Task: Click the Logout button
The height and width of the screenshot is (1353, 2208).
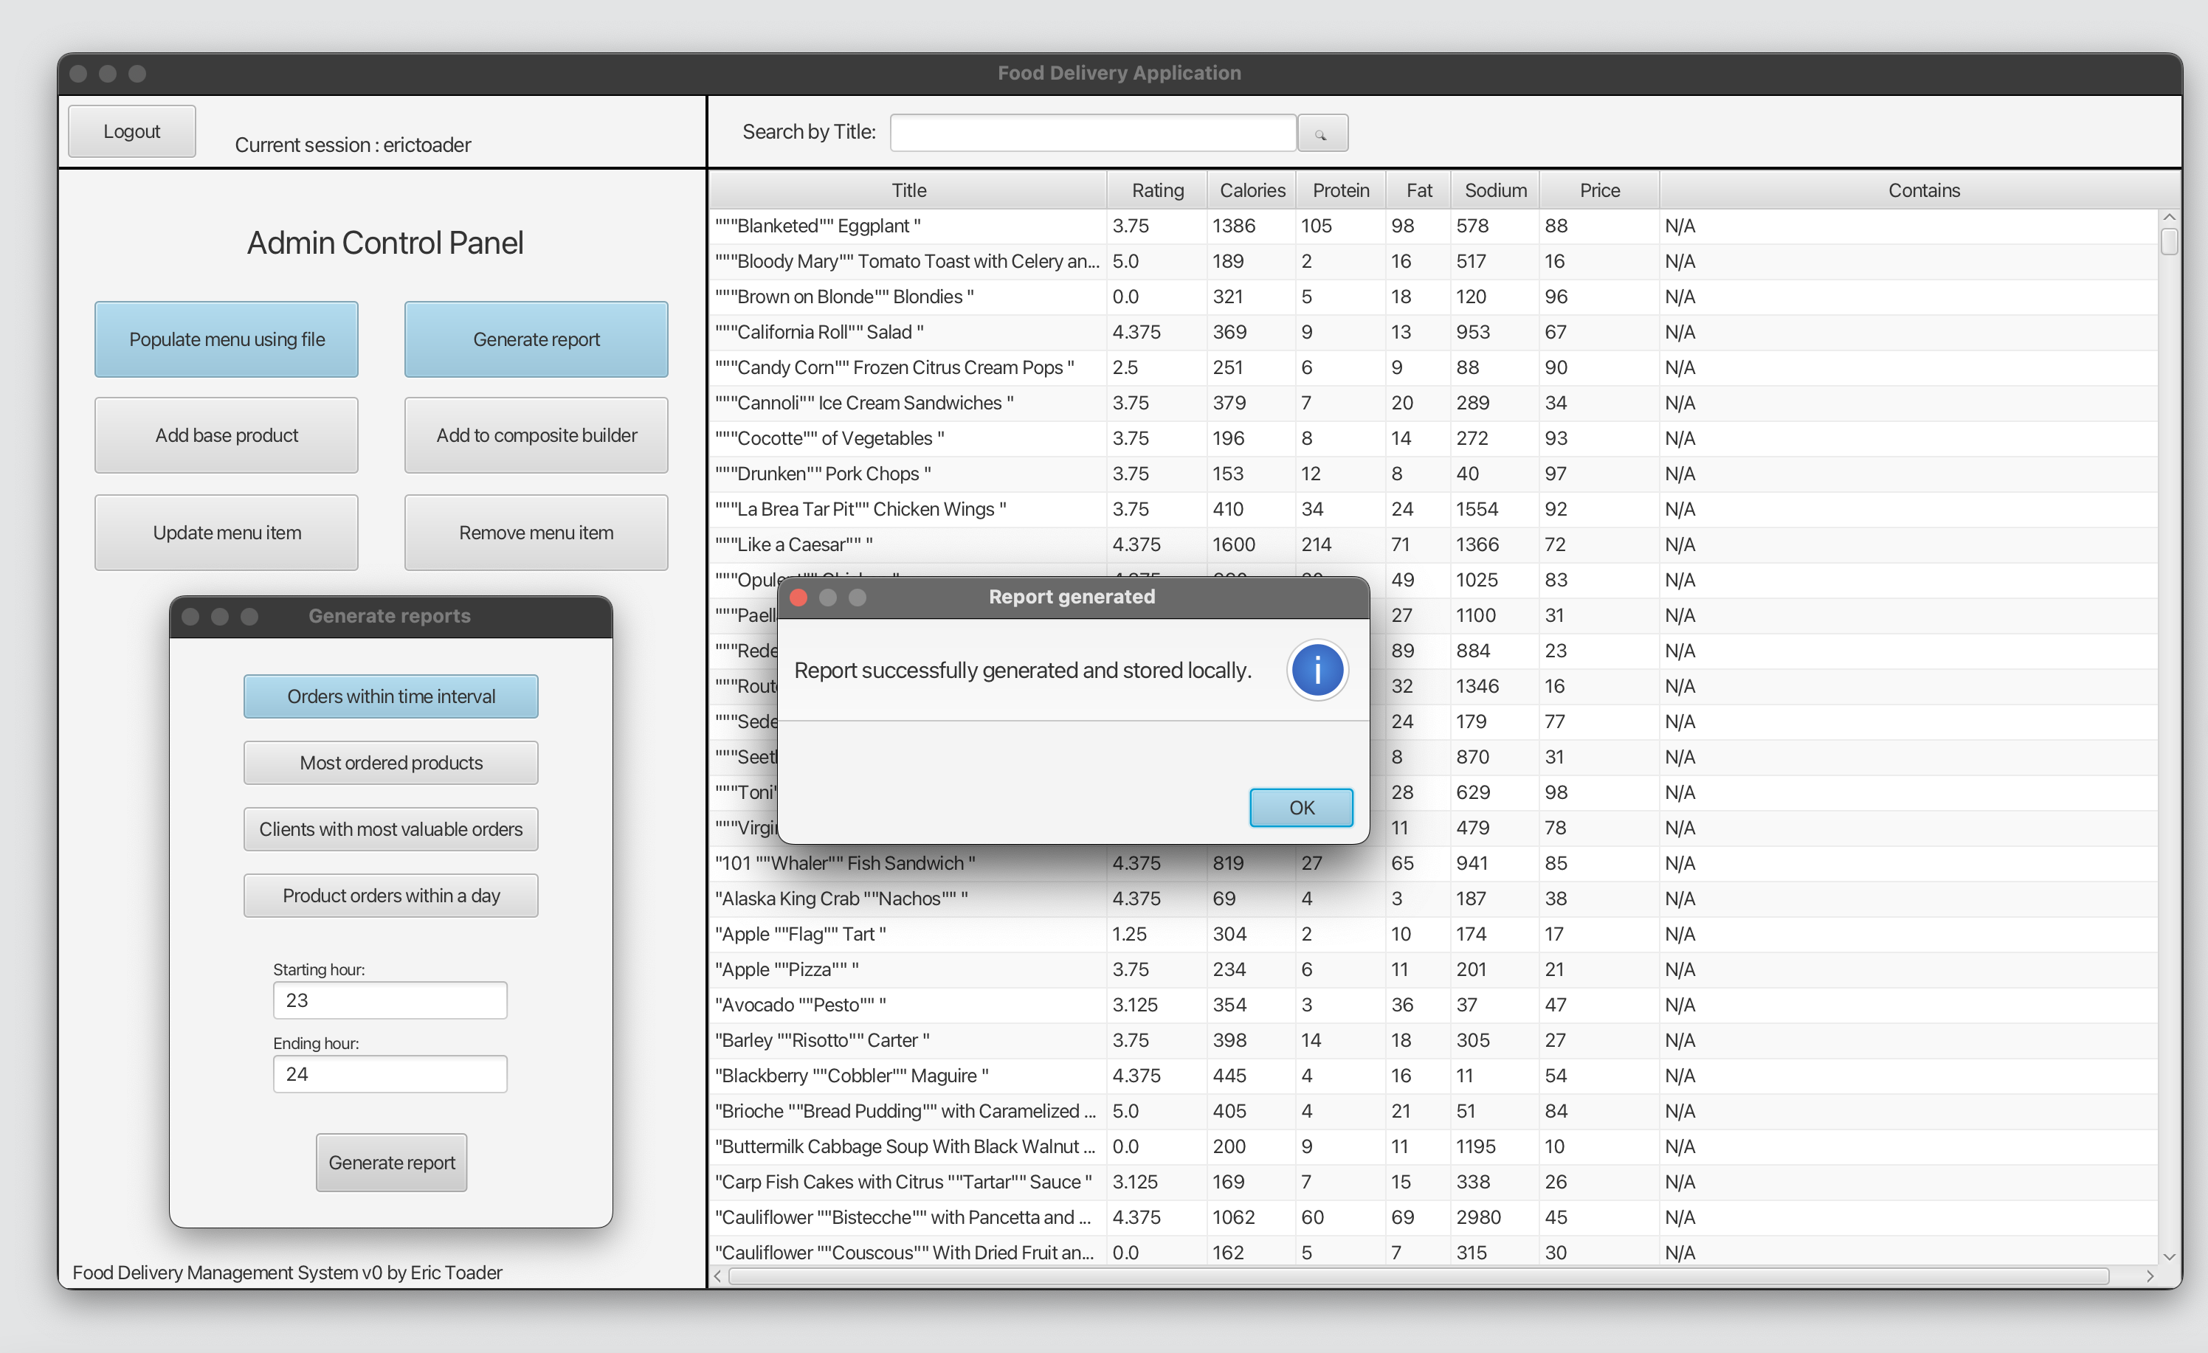Action: [131, 131]
